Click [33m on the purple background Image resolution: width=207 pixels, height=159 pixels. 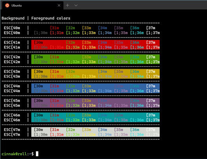(x=87, y=101)
